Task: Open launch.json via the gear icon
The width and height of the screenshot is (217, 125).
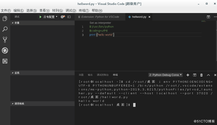Action: point(62,17)
